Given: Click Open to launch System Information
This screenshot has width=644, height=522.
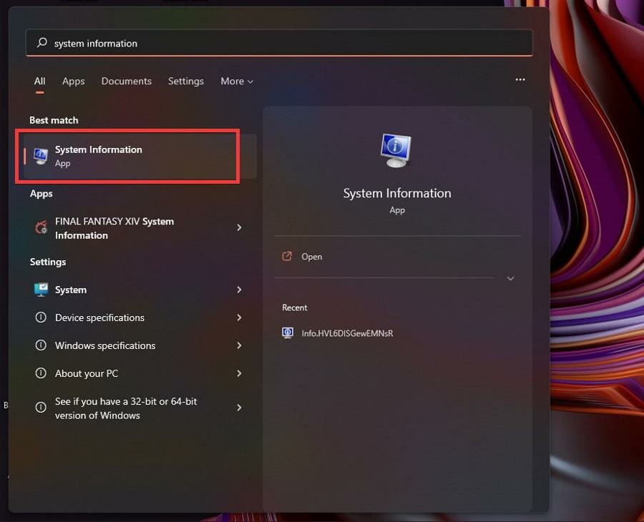Looking at the screenshot, I should click(x=311, y=257).
